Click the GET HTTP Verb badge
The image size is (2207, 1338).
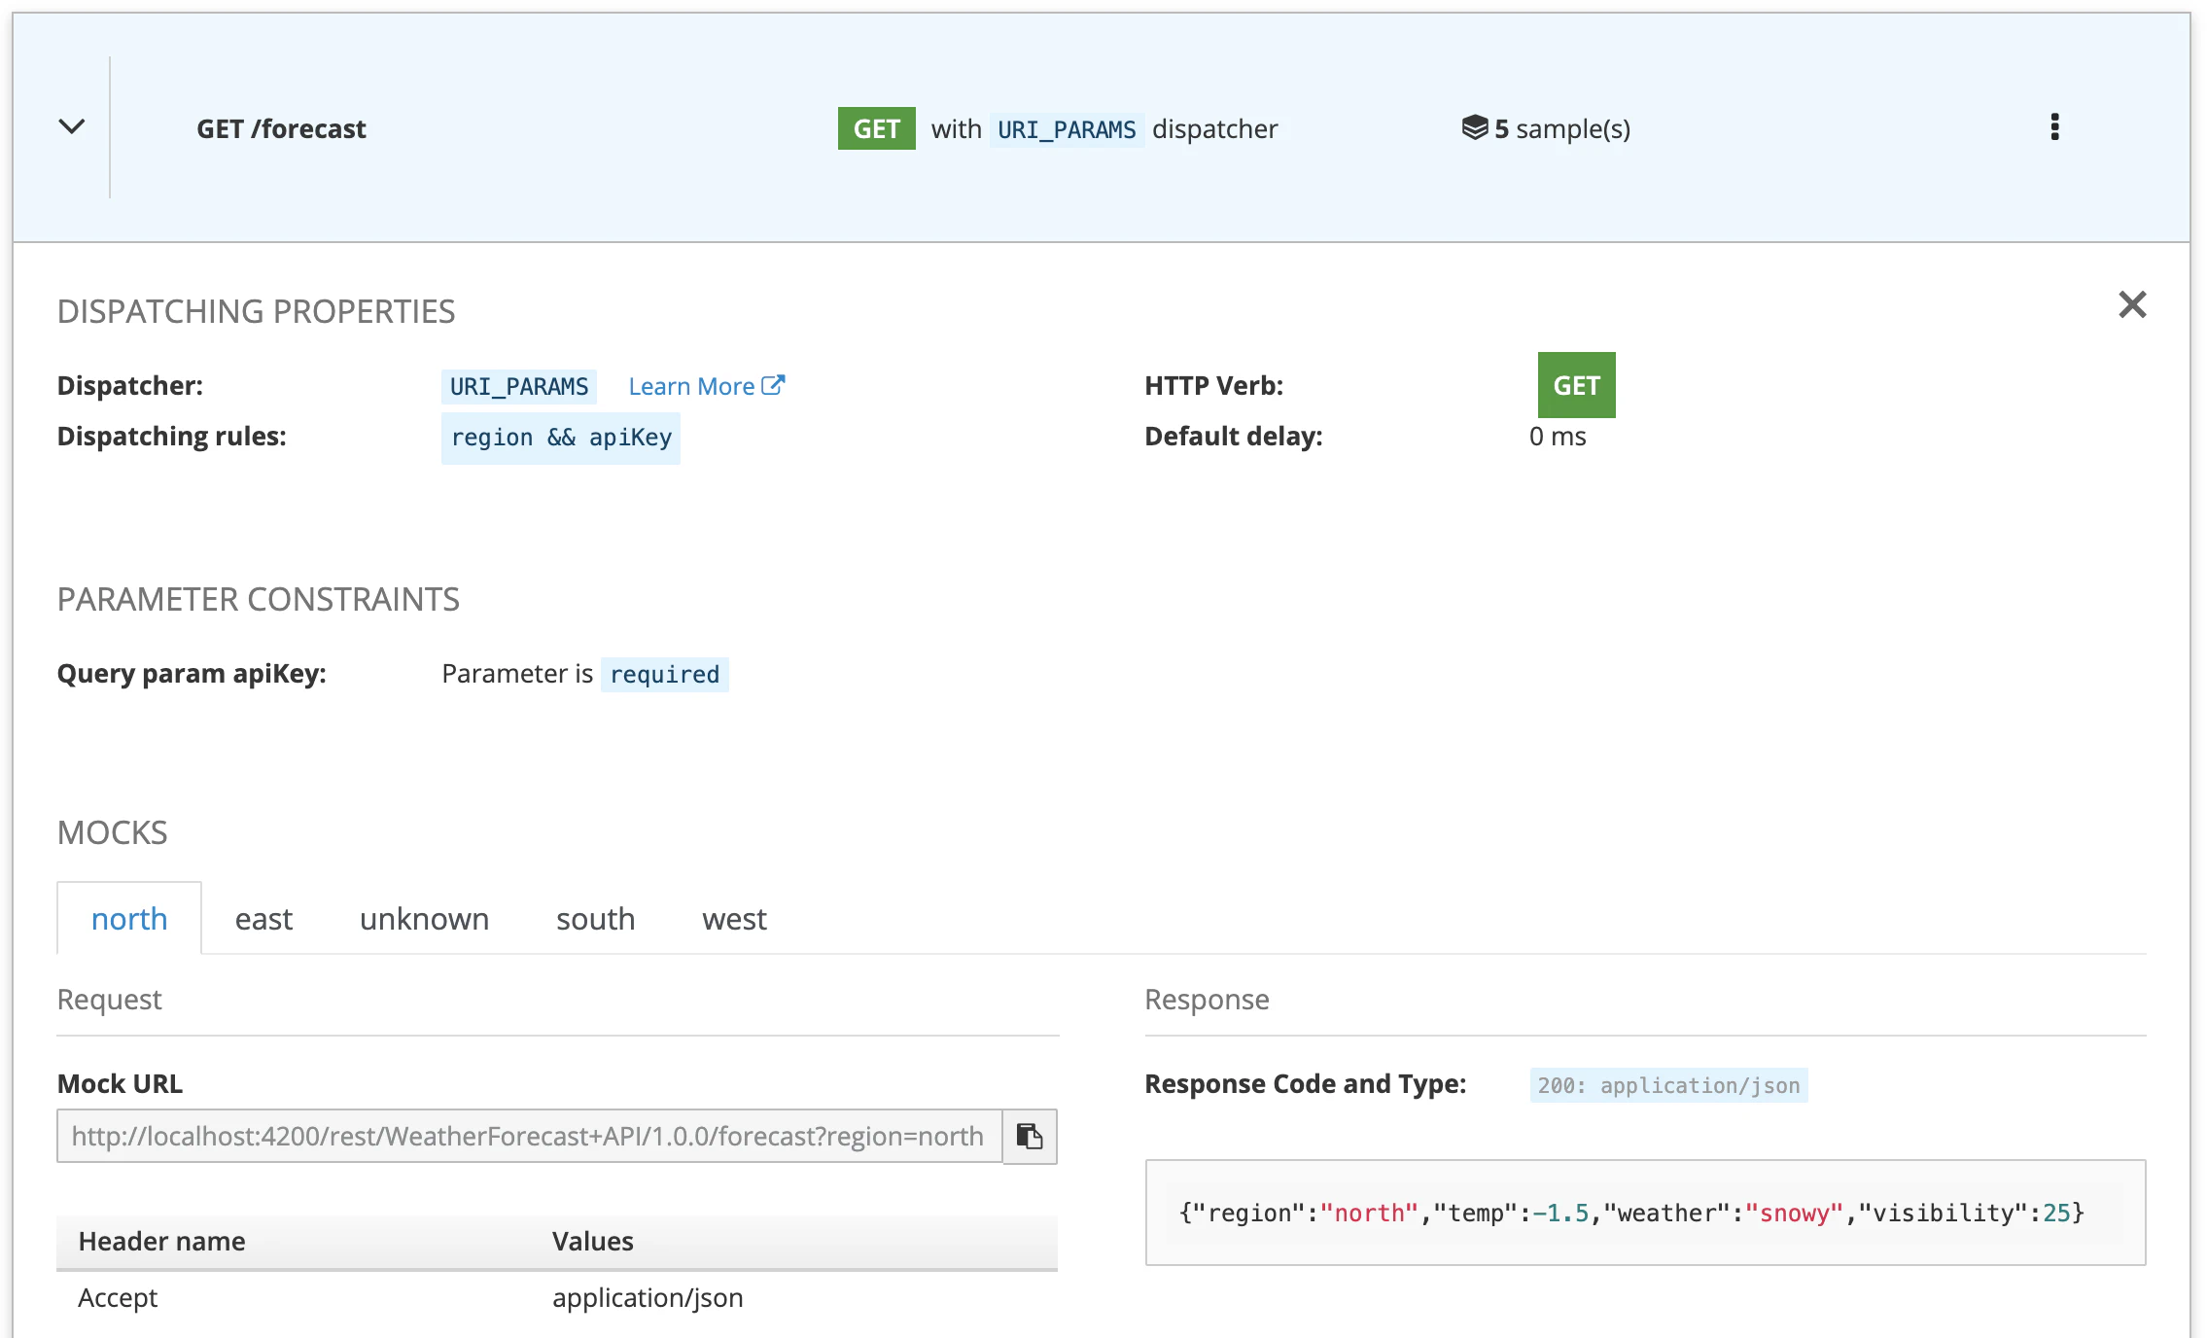pos(1576,385)
